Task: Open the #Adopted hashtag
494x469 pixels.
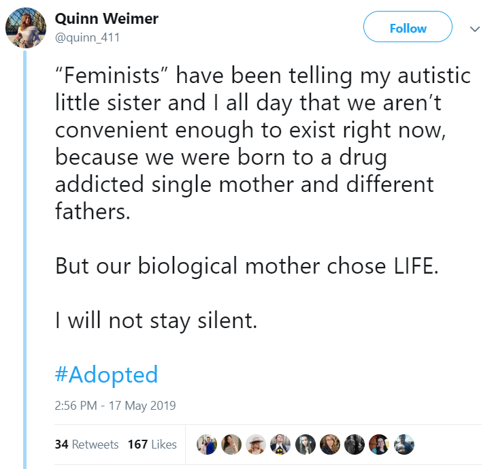Action: coord(106,374)
